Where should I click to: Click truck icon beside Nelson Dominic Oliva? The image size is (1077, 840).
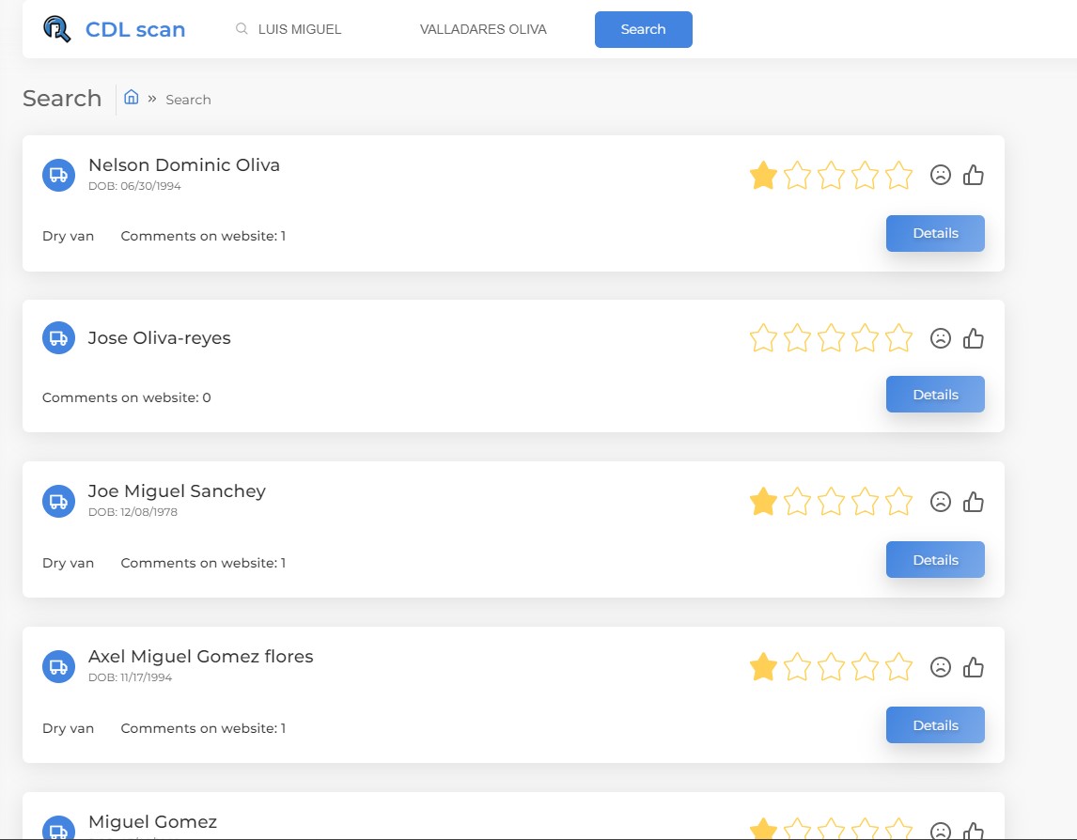(58, 175)
